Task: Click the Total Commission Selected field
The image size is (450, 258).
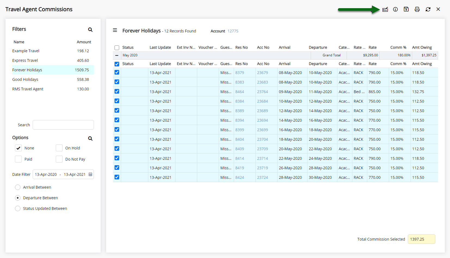Action: pyautogui.click(x=421, y=239)
